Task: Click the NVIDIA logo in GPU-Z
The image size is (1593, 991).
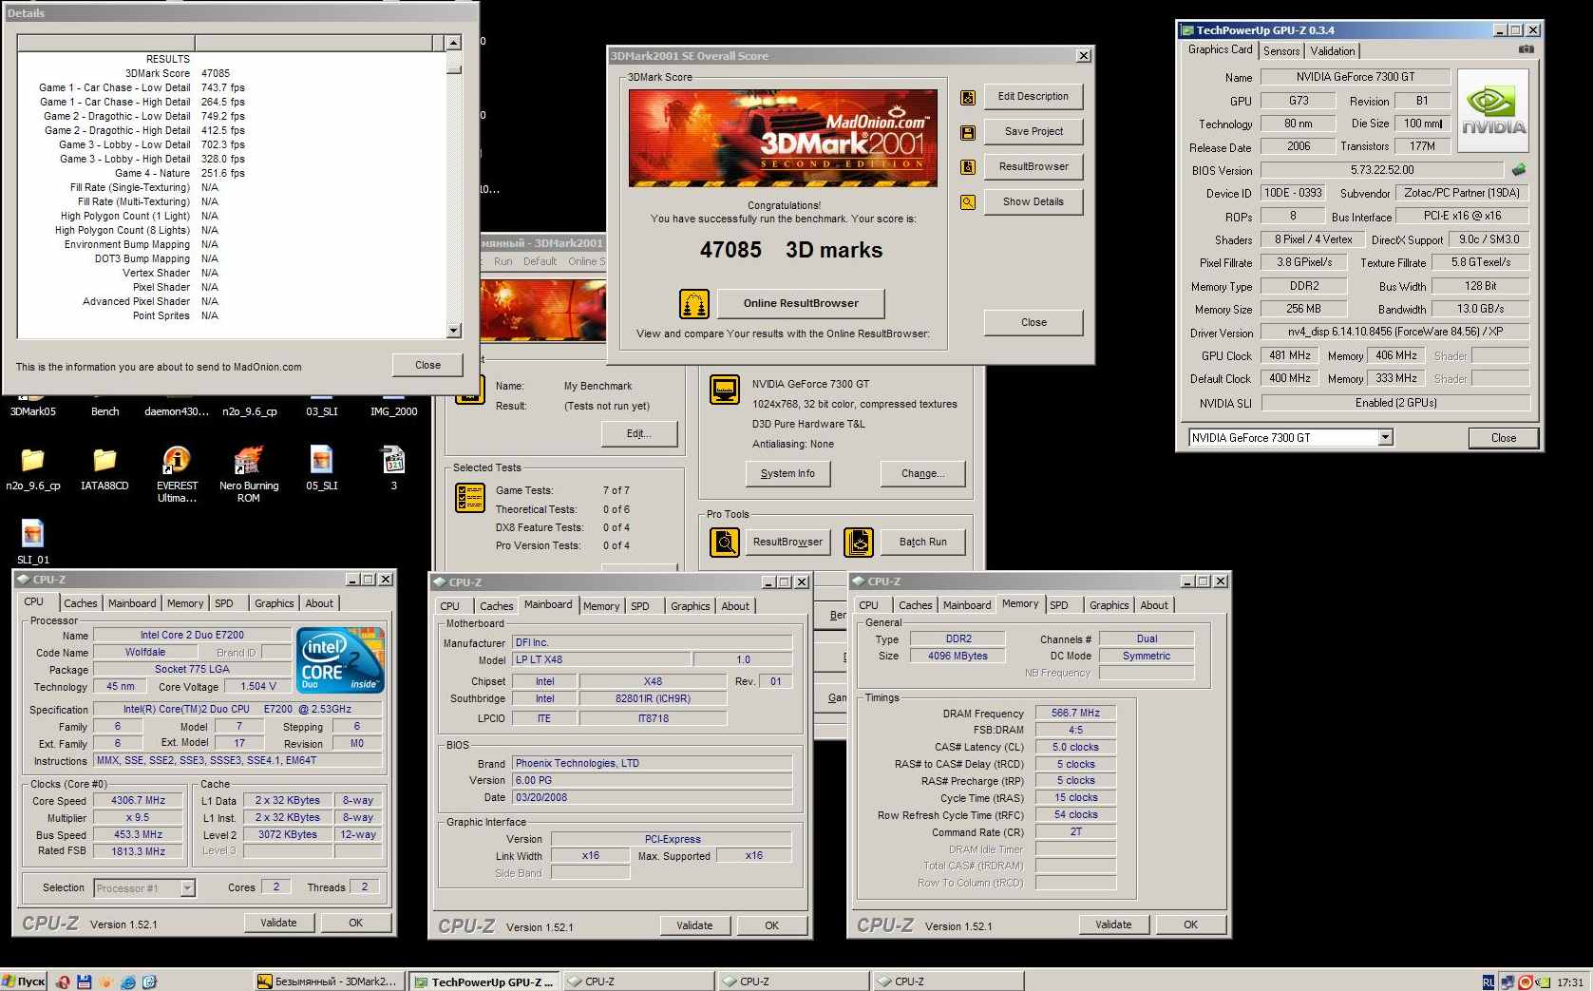Action: click(1493, 111)
